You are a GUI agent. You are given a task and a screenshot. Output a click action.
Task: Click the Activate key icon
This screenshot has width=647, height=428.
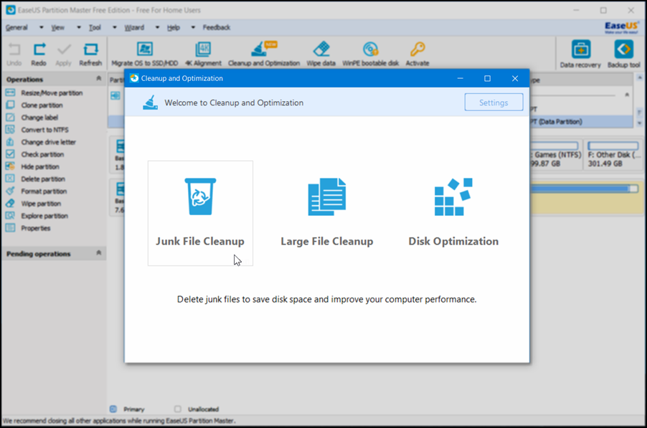(417, 49)
